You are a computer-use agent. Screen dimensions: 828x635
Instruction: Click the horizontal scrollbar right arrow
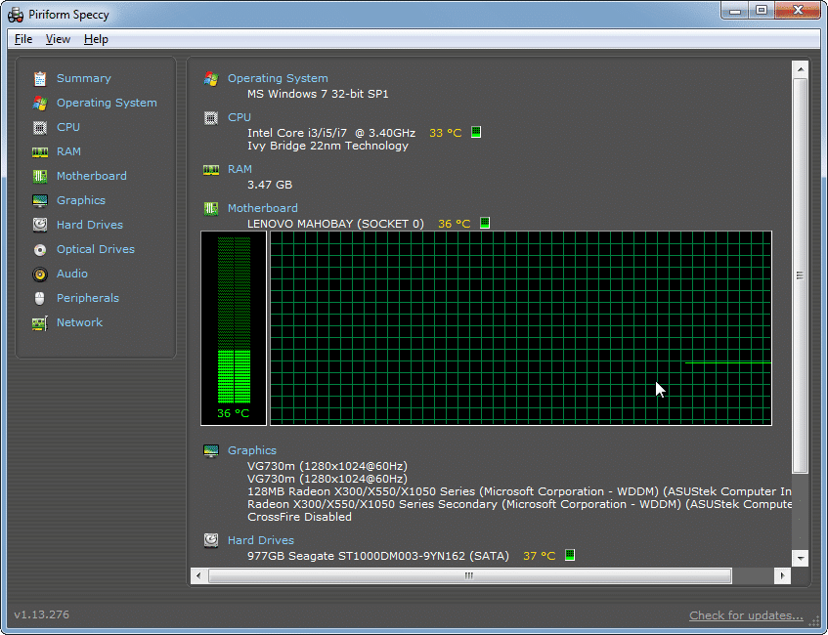point(783,575)
